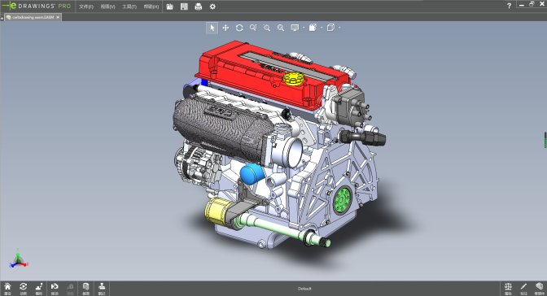547x296 pixels.
Task: Click the greyed-out tool next to Move
Action: (70, 289)
